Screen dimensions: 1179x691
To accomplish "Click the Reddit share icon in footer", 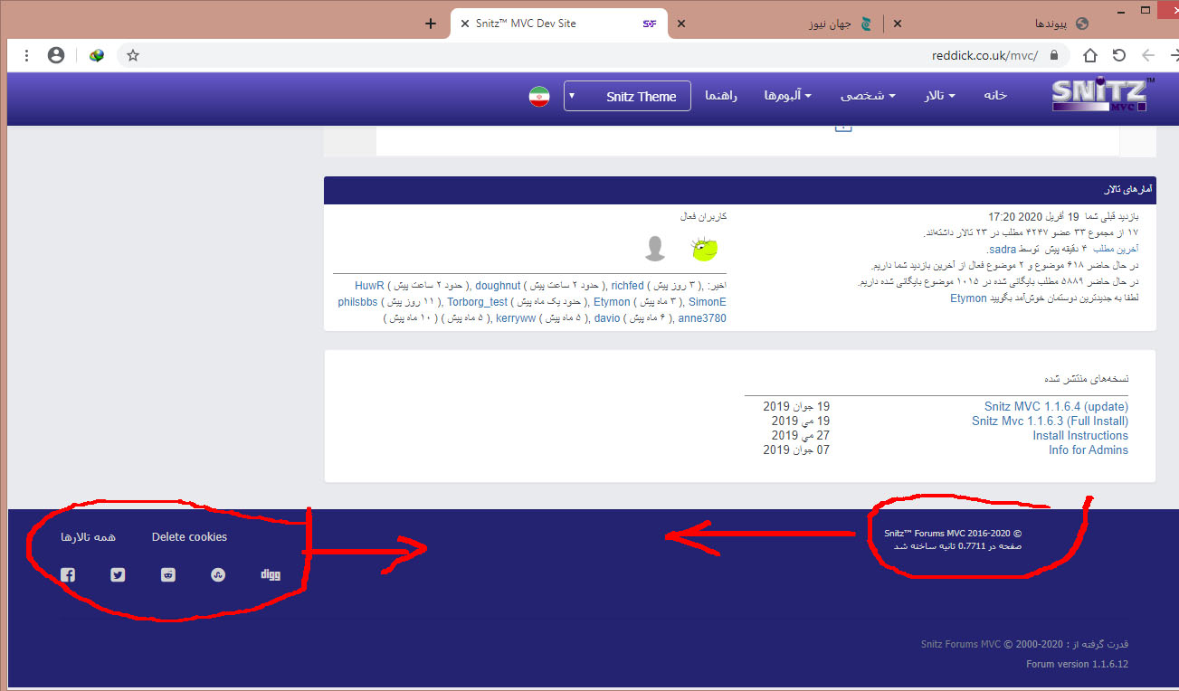I will [x=168, y=574].
